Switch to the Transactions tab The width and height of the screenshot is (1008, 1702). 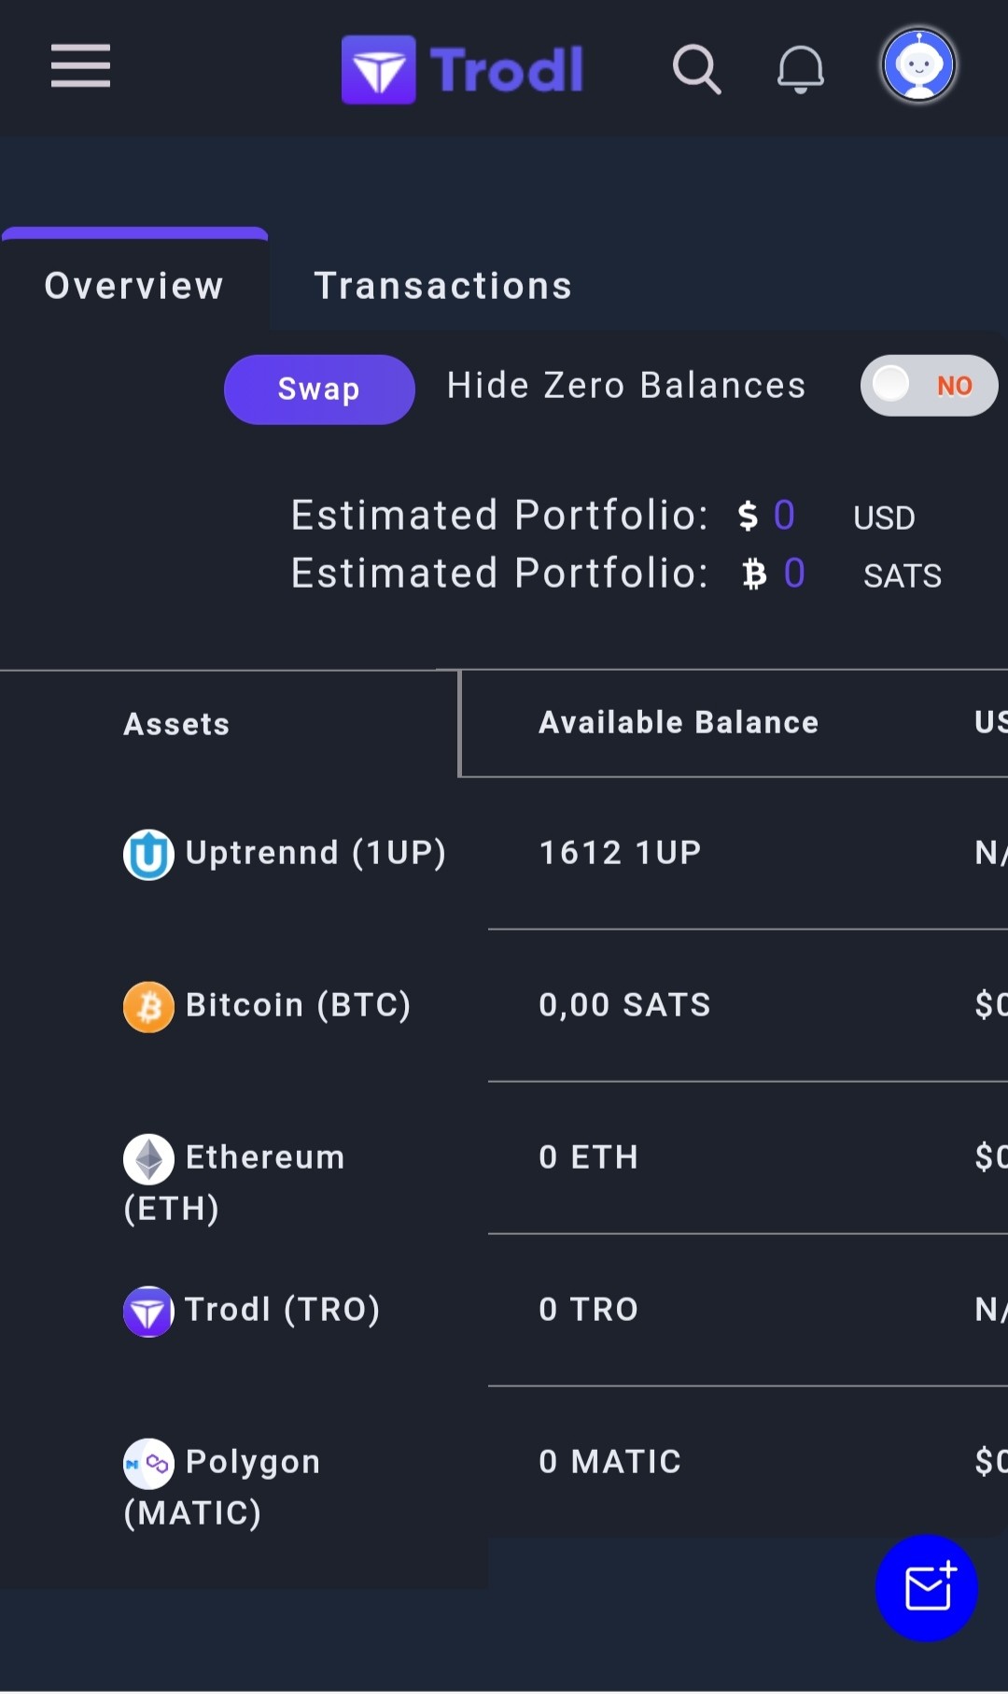[x=443, y=286]
